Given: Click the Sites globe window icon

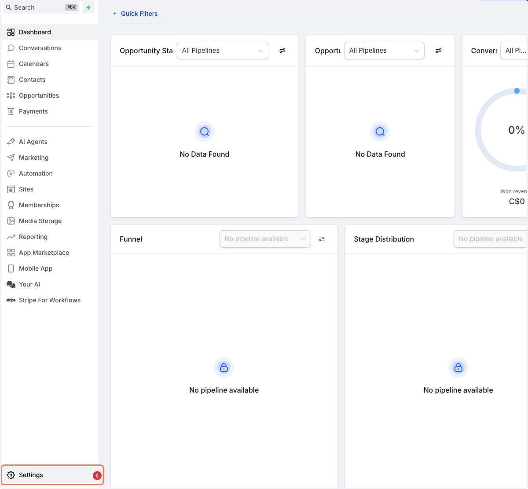Looking at the screenshot, I should click(11, 189).
